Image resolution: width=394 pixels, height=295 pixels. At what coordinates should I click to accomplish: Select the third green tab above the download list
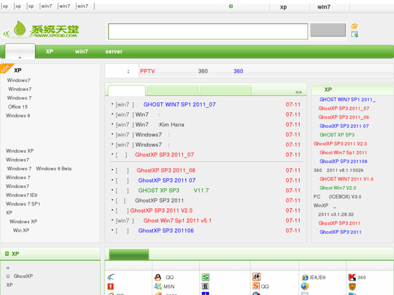pos(225,90)
